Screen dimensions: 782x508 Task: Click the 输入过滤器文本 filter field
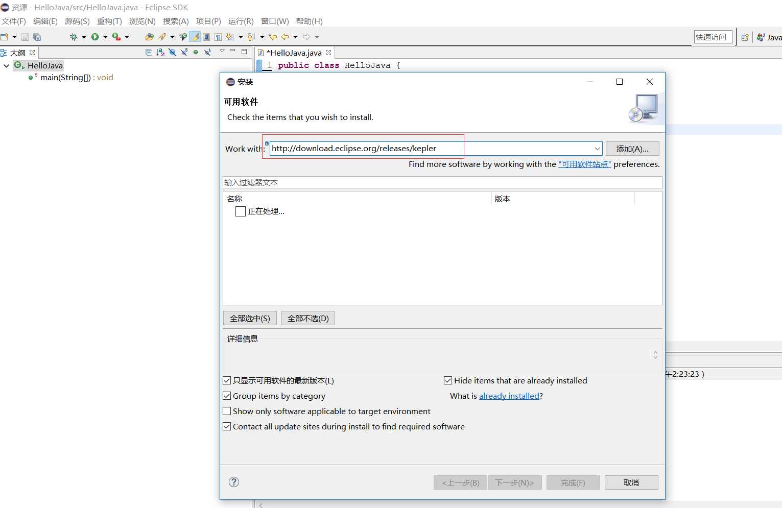442,182
